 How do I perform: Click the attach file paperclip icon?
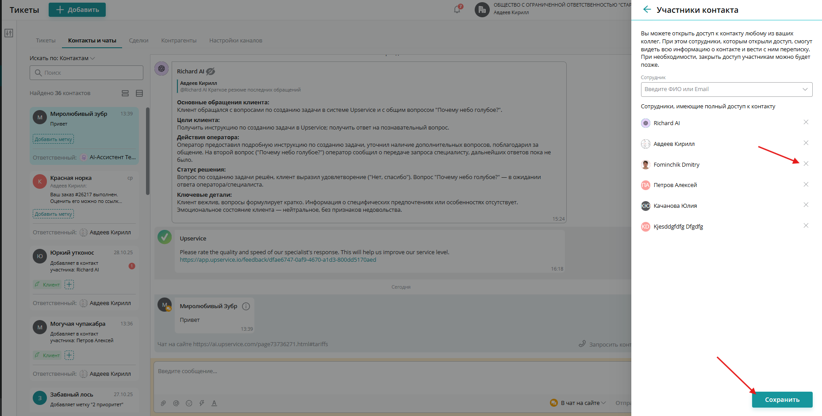163,403
